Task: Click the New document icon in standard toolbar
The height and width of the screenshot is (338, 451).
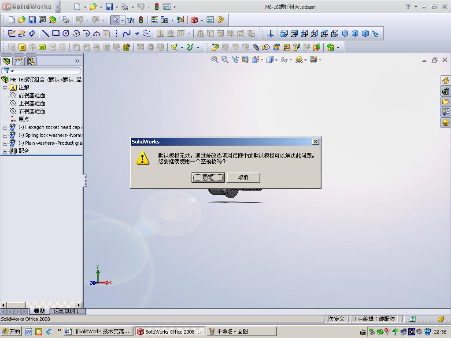Action: [11, 20]
